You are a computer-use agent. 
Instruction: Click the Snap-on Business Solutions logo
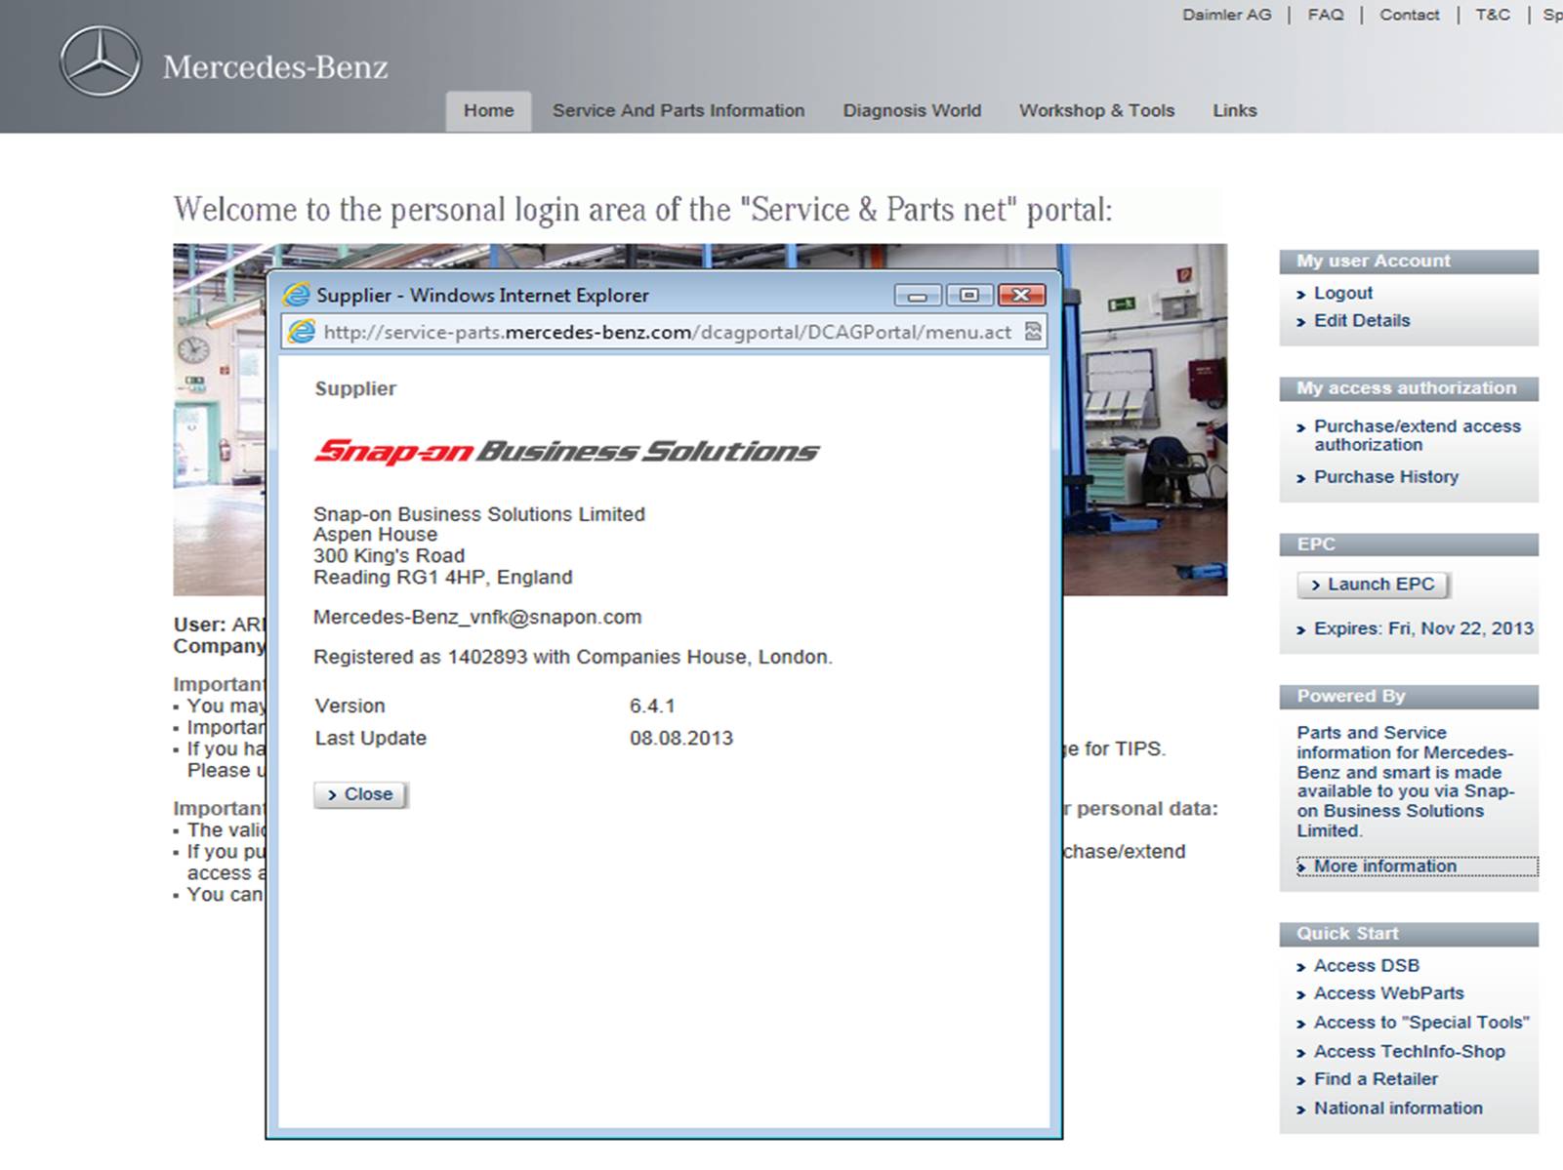566,451
